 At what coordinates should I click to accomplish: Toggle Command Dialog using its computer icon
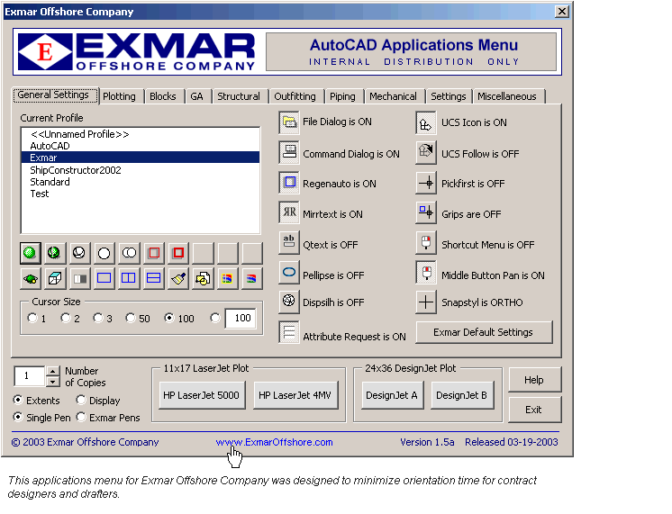pos(289,152)
